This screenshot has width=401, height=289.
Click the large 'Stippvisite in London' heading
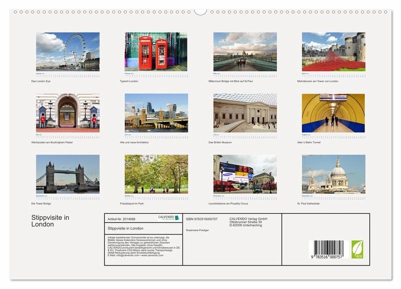[50, 221]
